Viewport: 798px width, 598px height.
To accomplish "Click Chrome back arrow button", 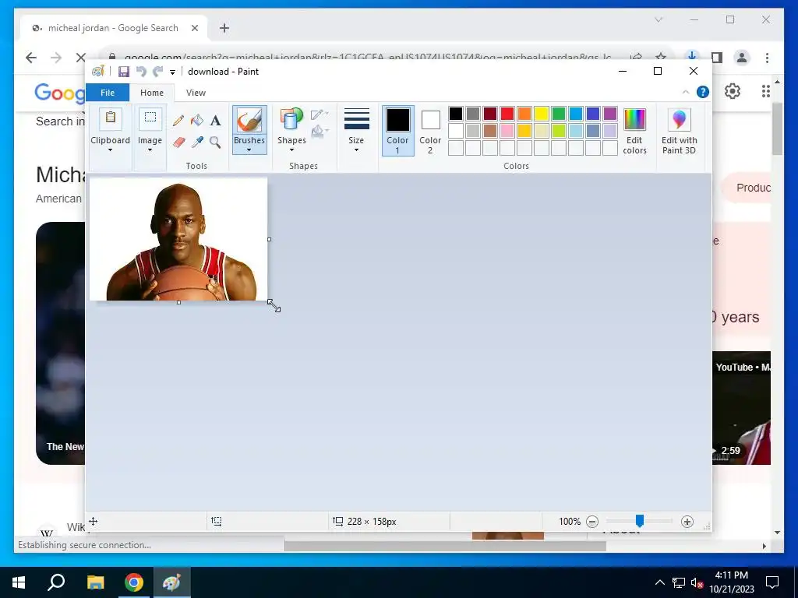I will (x=31, y=58).
